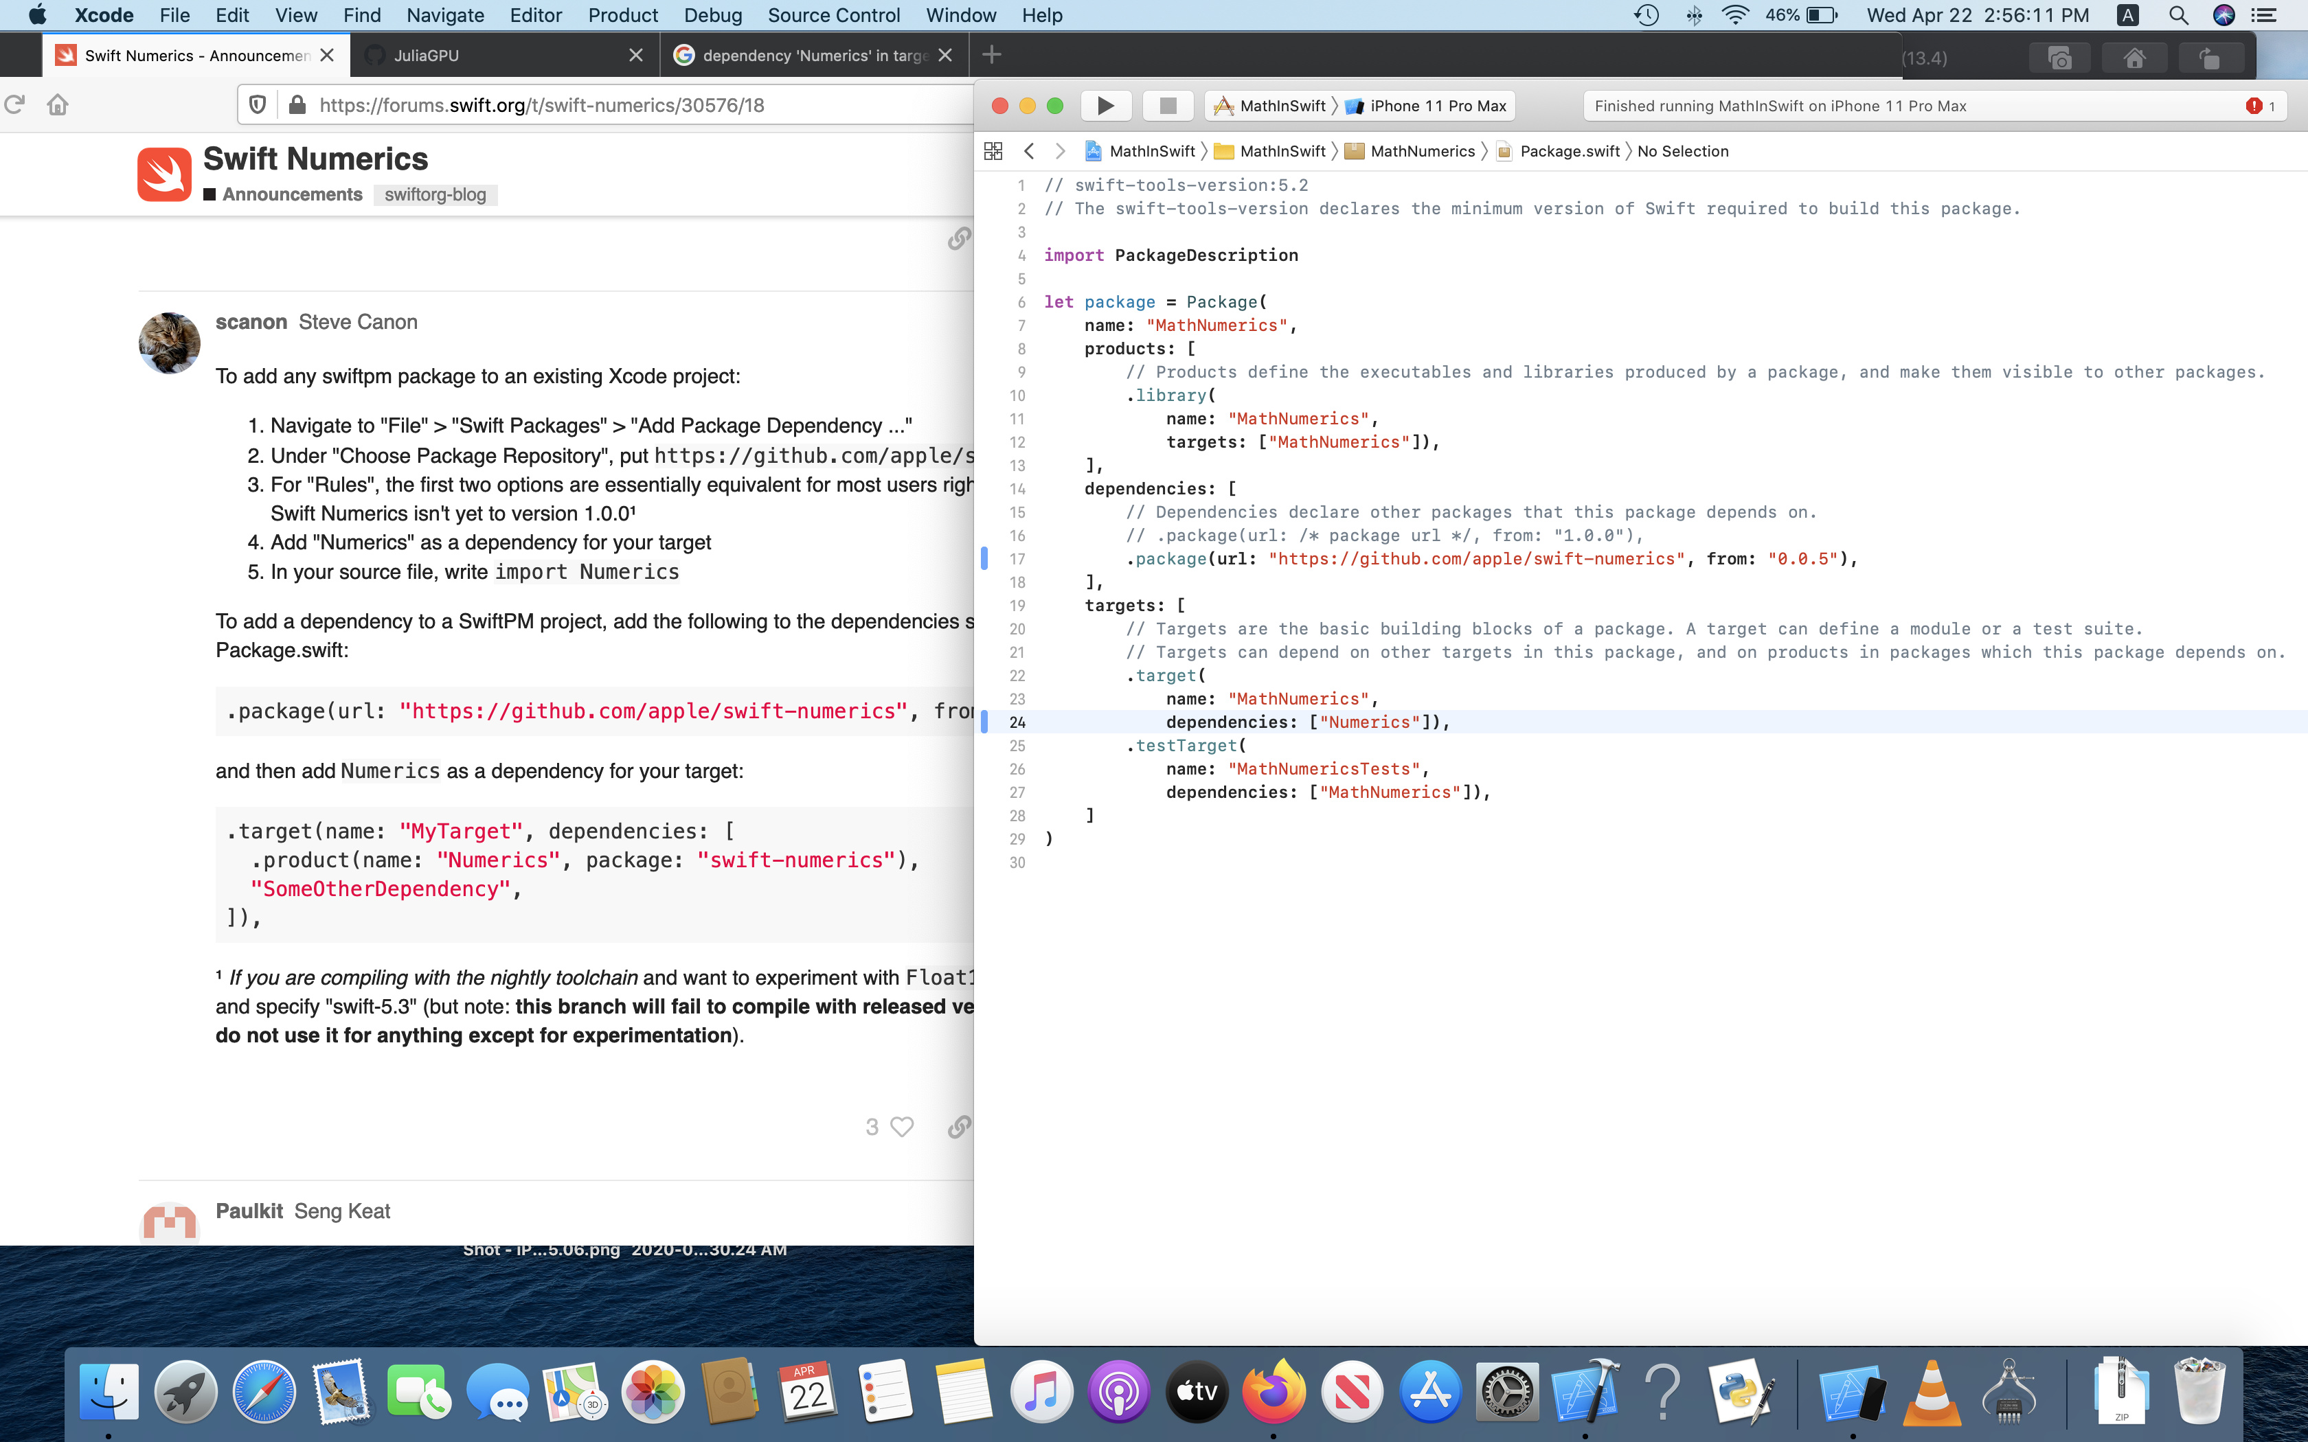Open the Source Control menu
2308x1442 pixels.
[833, 15]
